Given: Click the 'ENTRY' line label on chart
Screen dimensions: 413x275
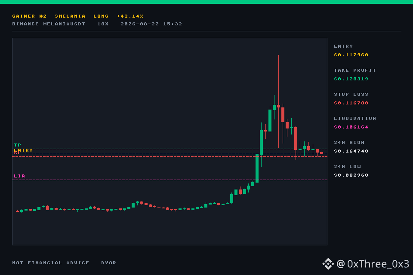Looking at the screenshot, I should (x=23, y=150).
